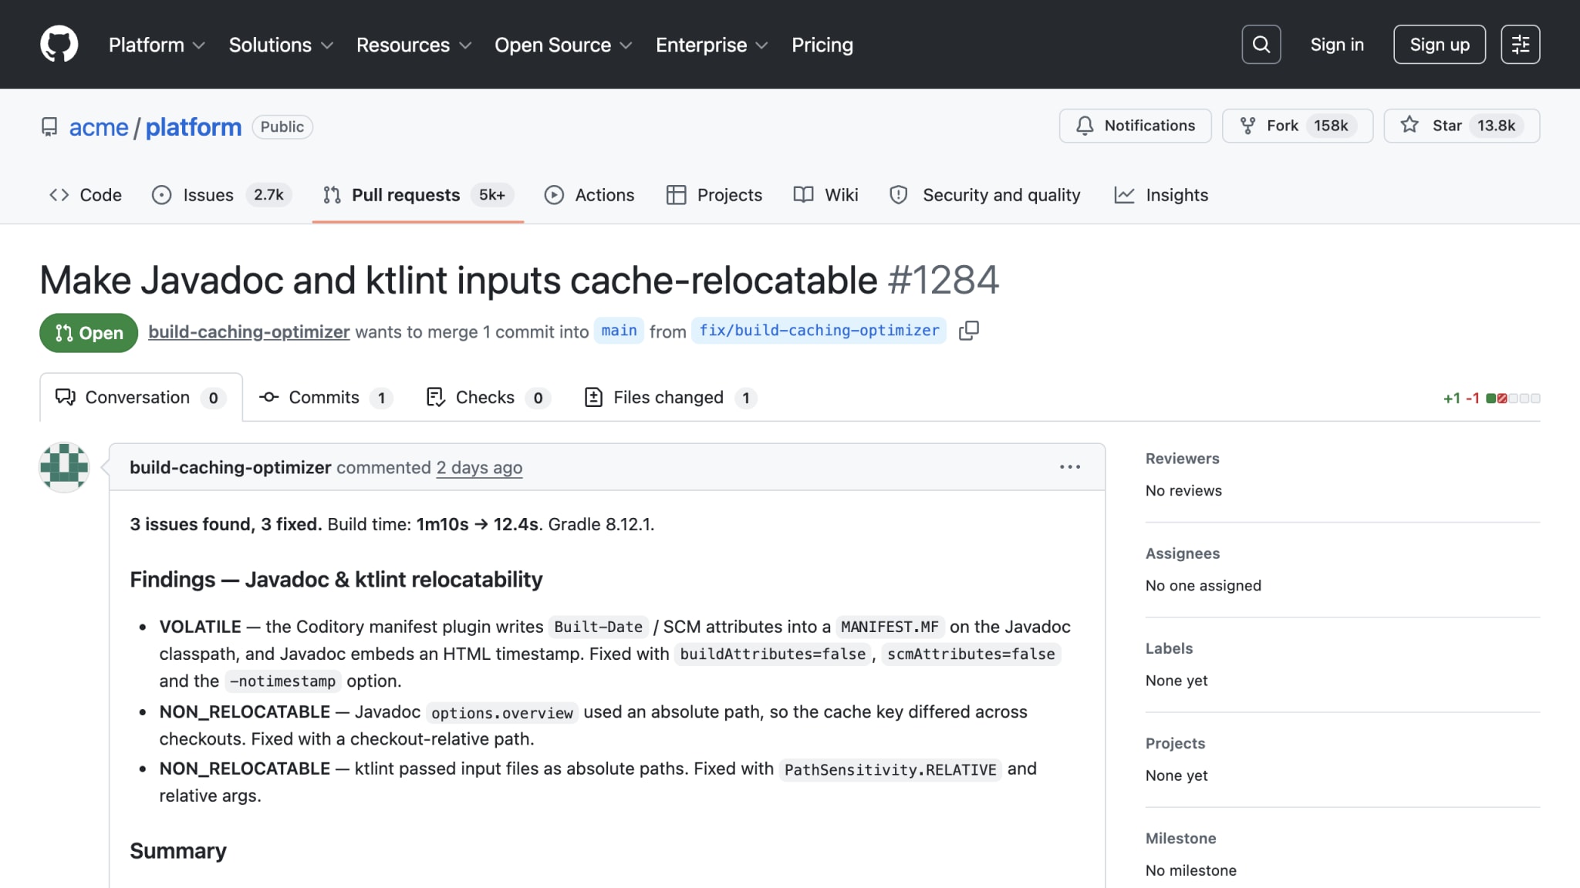This screenshot has height=888, width=1580.
Task: Open the Actions tab
Action: point(589,195)
